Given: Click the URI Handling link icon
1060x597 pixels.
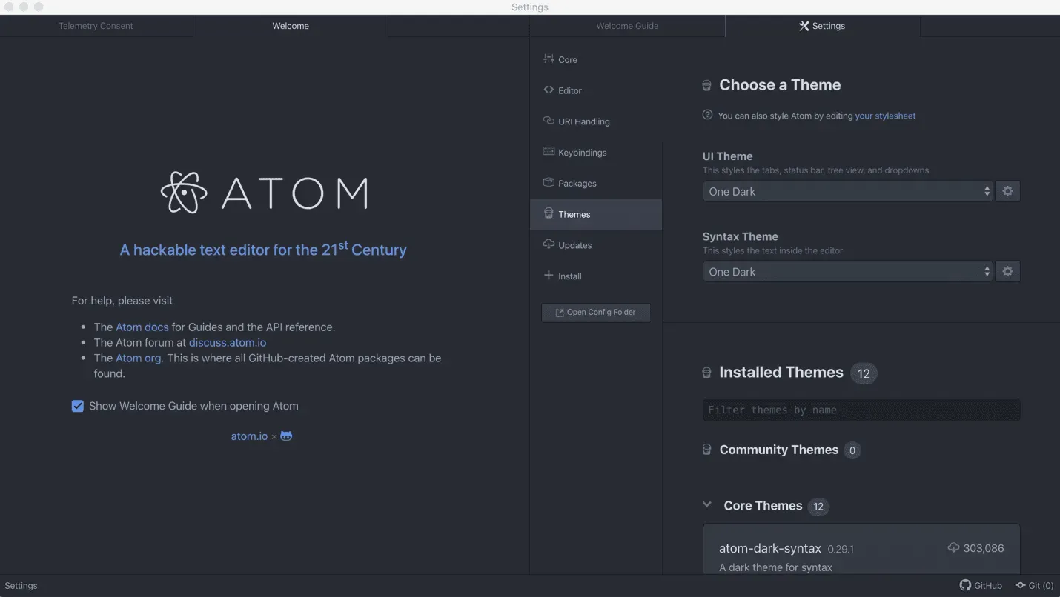Looking at the screenshot, I should point(549,120).
